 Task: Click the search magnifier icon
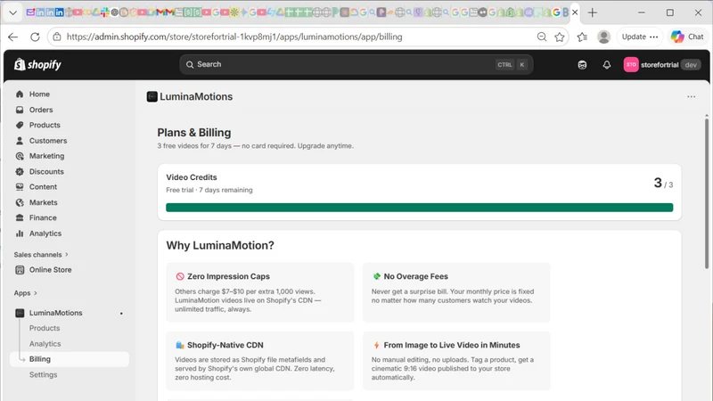pyautogui.click(x=190, y=64)
